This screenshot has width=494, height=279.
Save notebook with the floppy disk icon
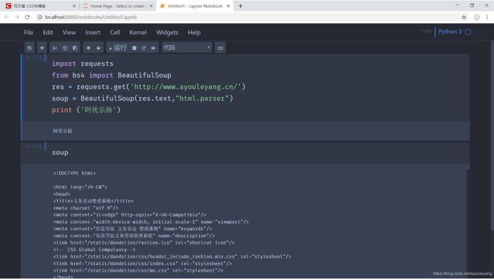(30, 48)
